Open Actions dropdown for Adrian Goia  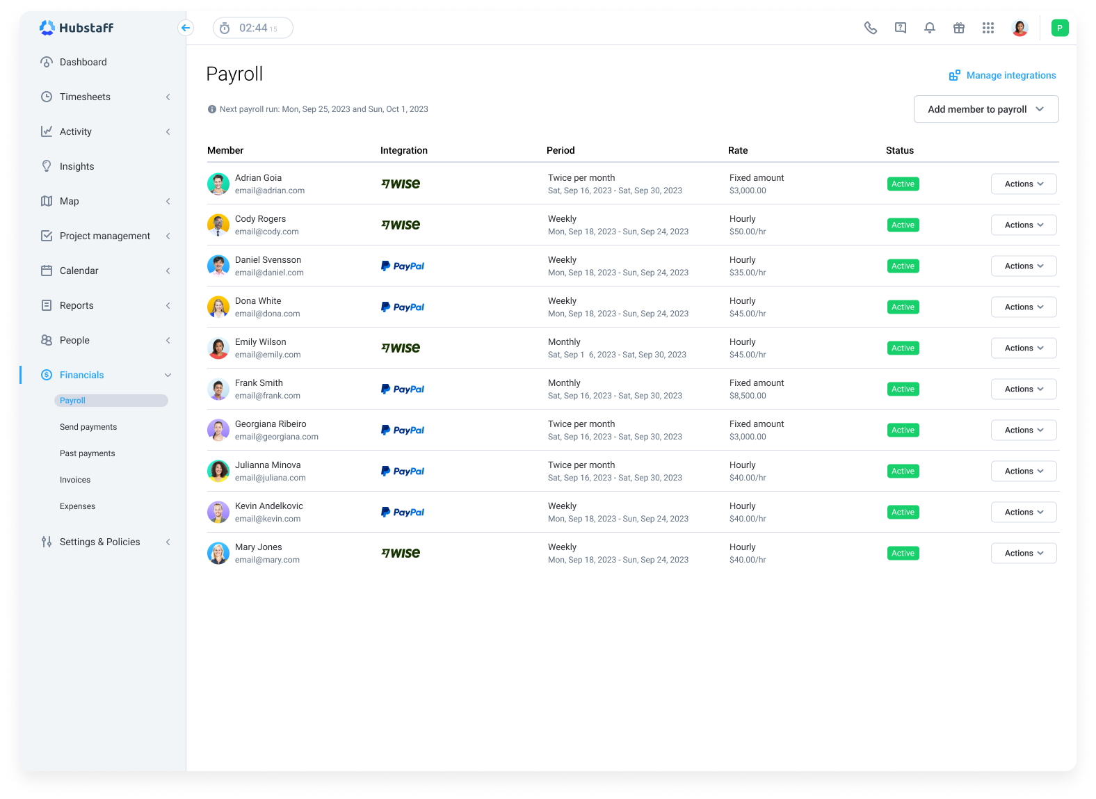pyautogui.click(x=1023, y=184)
